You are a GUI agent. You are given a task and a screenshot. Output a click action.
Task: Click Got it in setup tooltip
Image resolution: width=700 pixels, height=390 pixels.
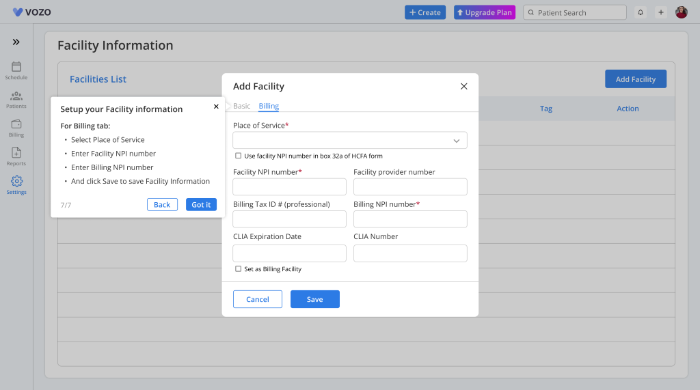click(202, 204)
